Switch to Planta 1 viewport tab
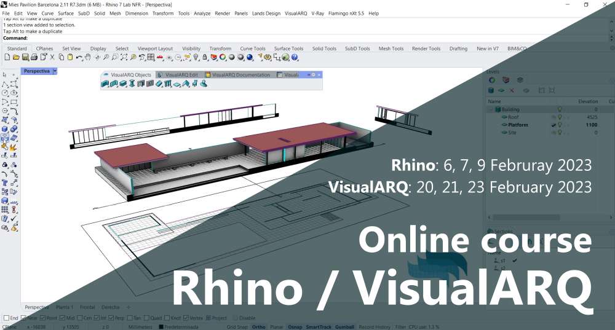Screen dimensions: 615x330 (65, 307)
